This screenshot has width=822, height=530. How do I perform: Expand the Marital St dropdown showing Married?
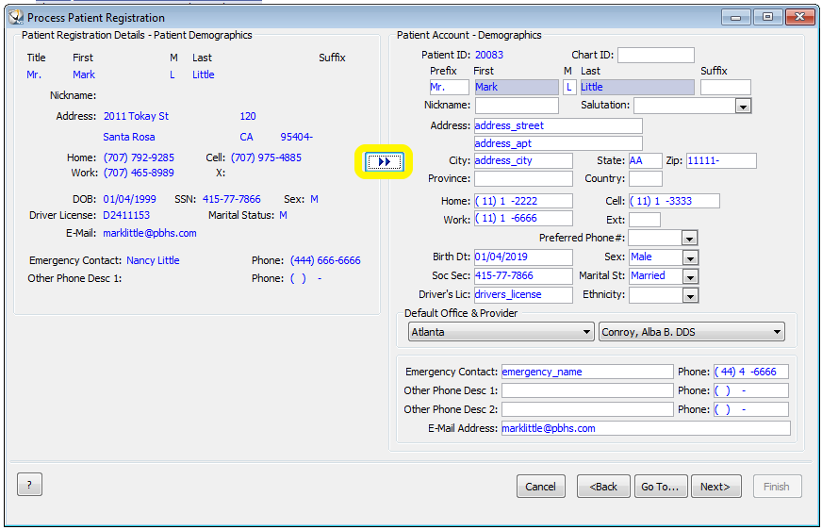pyautogui.click(x=690, y=276)
